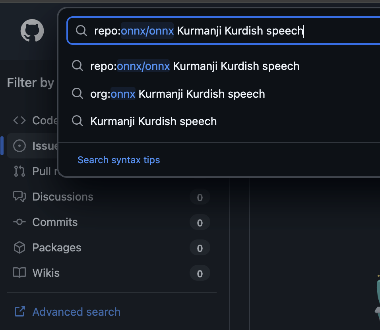The height and width of the screenshot is (330, 380).
Task: Click the Issues filter circle icon
Action: (x=19, y=146)
